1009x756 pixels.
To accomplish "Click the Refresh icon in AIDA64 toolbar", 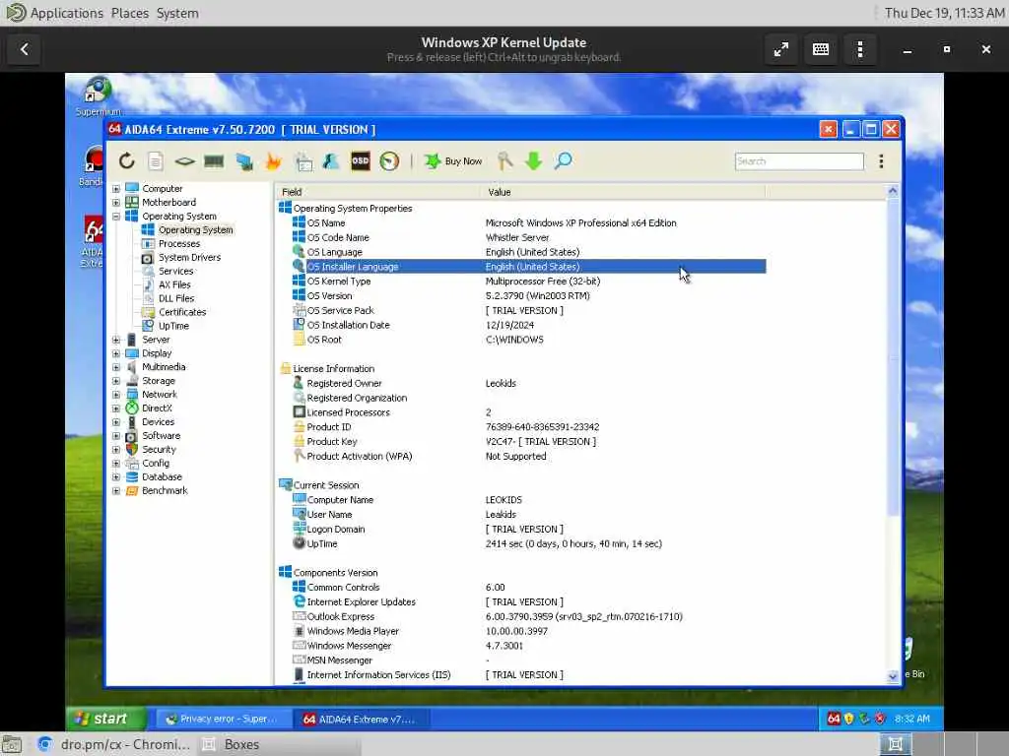I will tap(127, 160).
